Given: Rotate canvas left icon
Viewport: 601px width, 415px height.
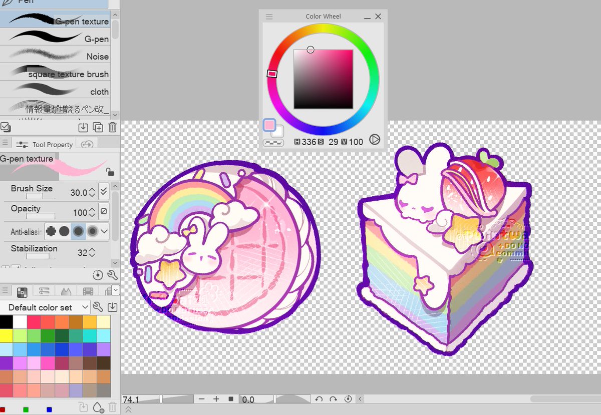Looking at the screenshot, I should click(319, 399).
